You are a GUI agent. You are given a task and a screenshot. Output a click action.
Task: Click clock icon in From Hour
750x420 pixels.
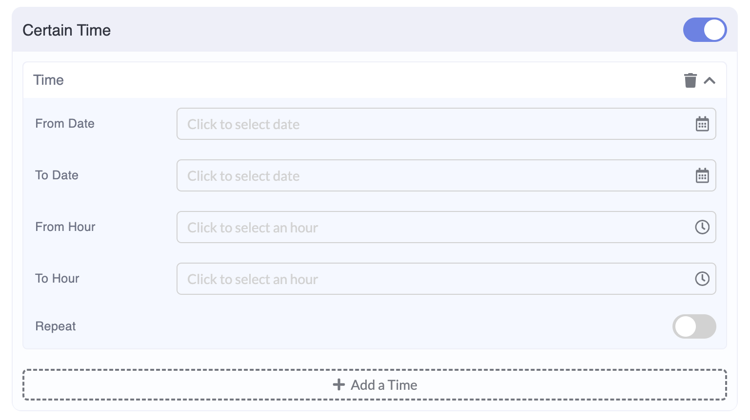click(x=702, y=227)
